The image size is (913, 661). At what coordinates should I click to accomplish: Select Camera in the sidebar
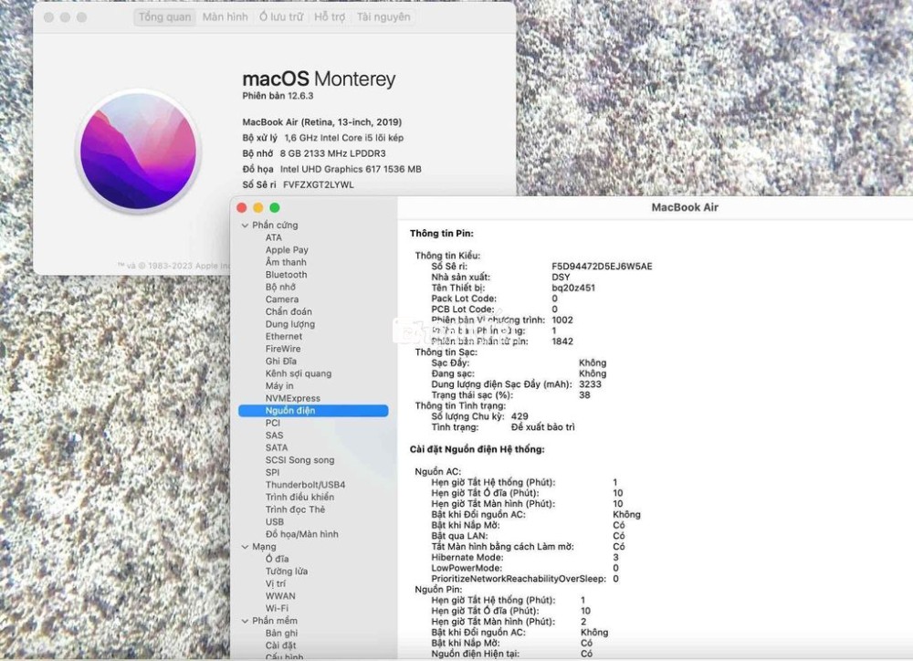tap(282, 299)
